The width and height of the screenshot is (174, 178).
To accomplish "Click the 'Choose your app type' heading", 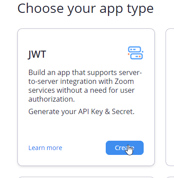I will click(x=85, y=9).
